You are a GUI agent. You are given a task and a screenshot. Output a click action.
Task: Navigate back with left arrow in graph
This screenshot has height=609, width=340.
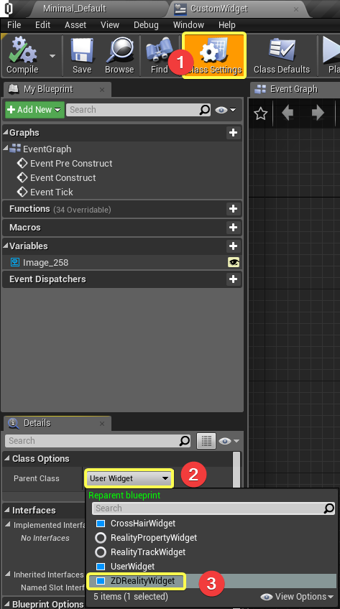pyautogui.click(x=287, y=113)
